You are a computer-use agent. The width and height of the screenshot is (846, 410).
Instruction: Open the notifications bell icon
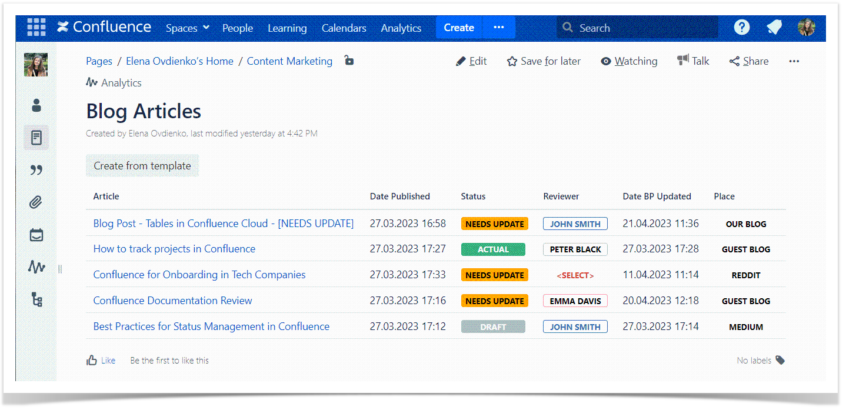[774, 27]
